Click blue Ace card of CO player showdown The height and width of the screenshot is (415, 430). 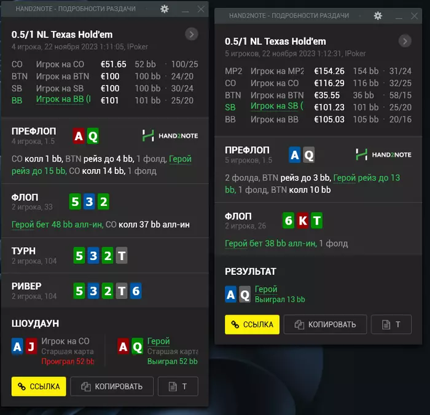17,346
